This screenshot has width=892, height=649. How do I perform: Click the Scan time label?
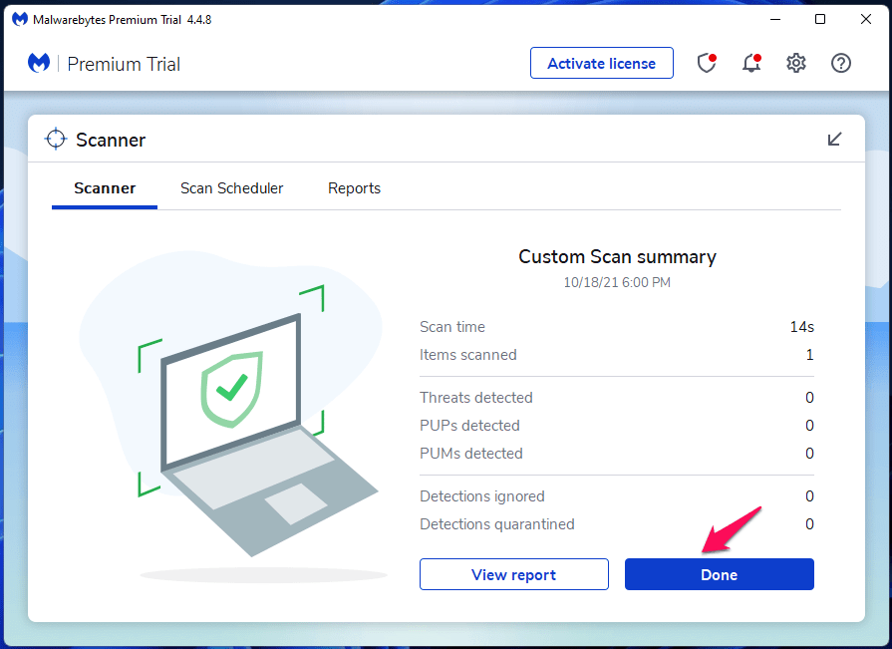(x=452, y=327)
